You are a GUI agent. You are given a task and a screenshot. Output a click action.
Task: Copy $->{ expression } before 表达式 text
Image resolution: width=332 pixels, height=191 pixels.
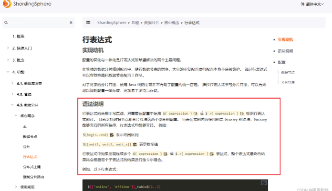(211, 154)
